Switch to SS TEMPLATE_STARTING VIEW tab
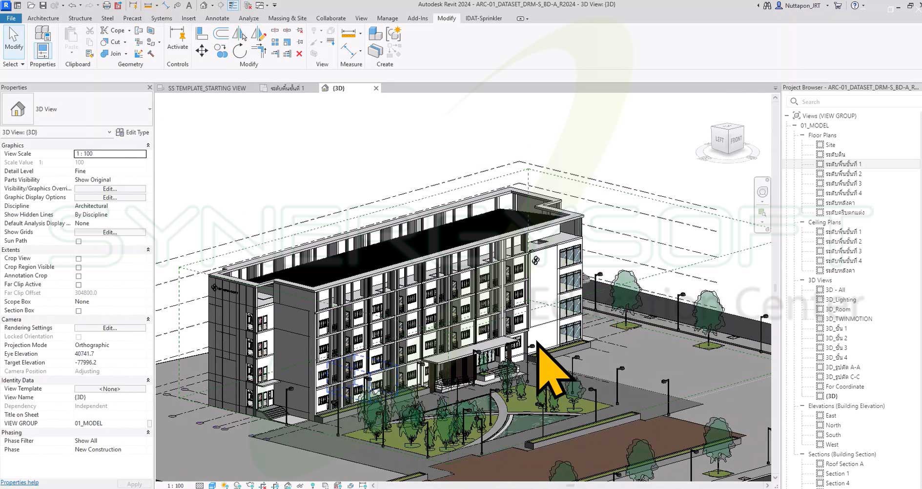This screenshot has width=922, height=489. [x=206, y=88]
